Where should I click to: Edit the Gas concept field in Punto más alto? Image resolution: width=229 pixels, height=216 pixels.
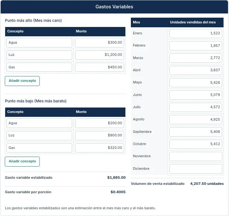tap(39, 67)
